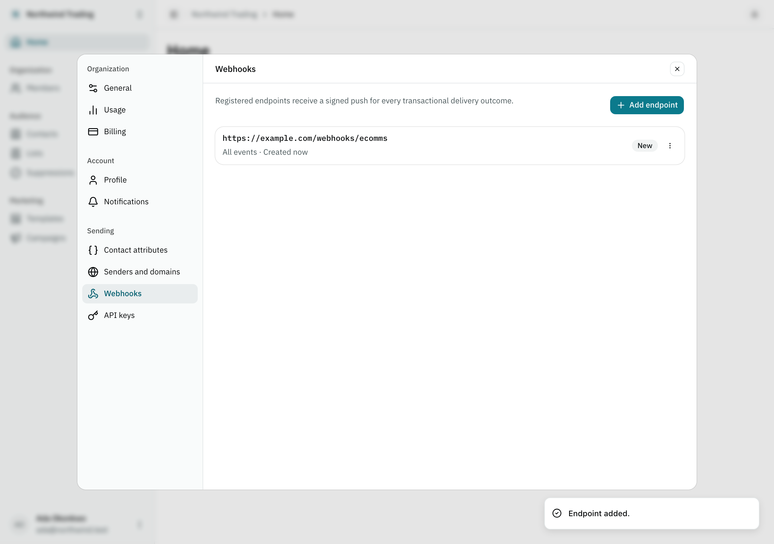
Task: Click the New badge on the endpoint
Action: point(645,146)
